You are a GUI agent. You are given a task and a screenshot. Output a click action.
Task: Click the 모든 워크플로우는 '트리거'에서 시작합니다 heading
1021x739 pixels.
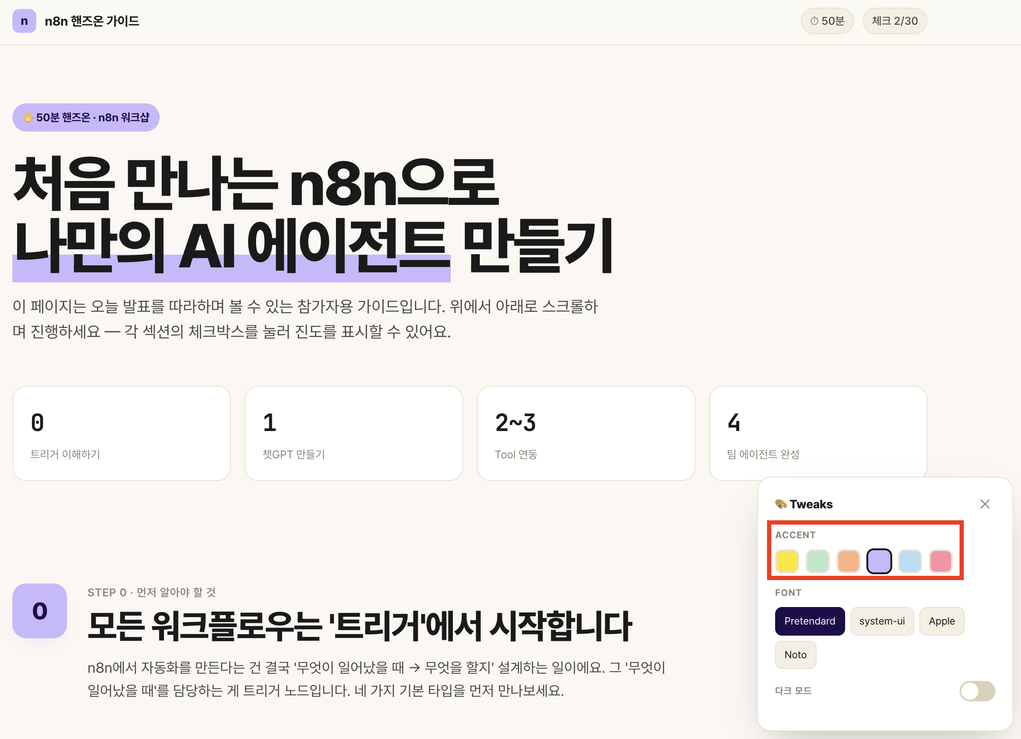360,626
